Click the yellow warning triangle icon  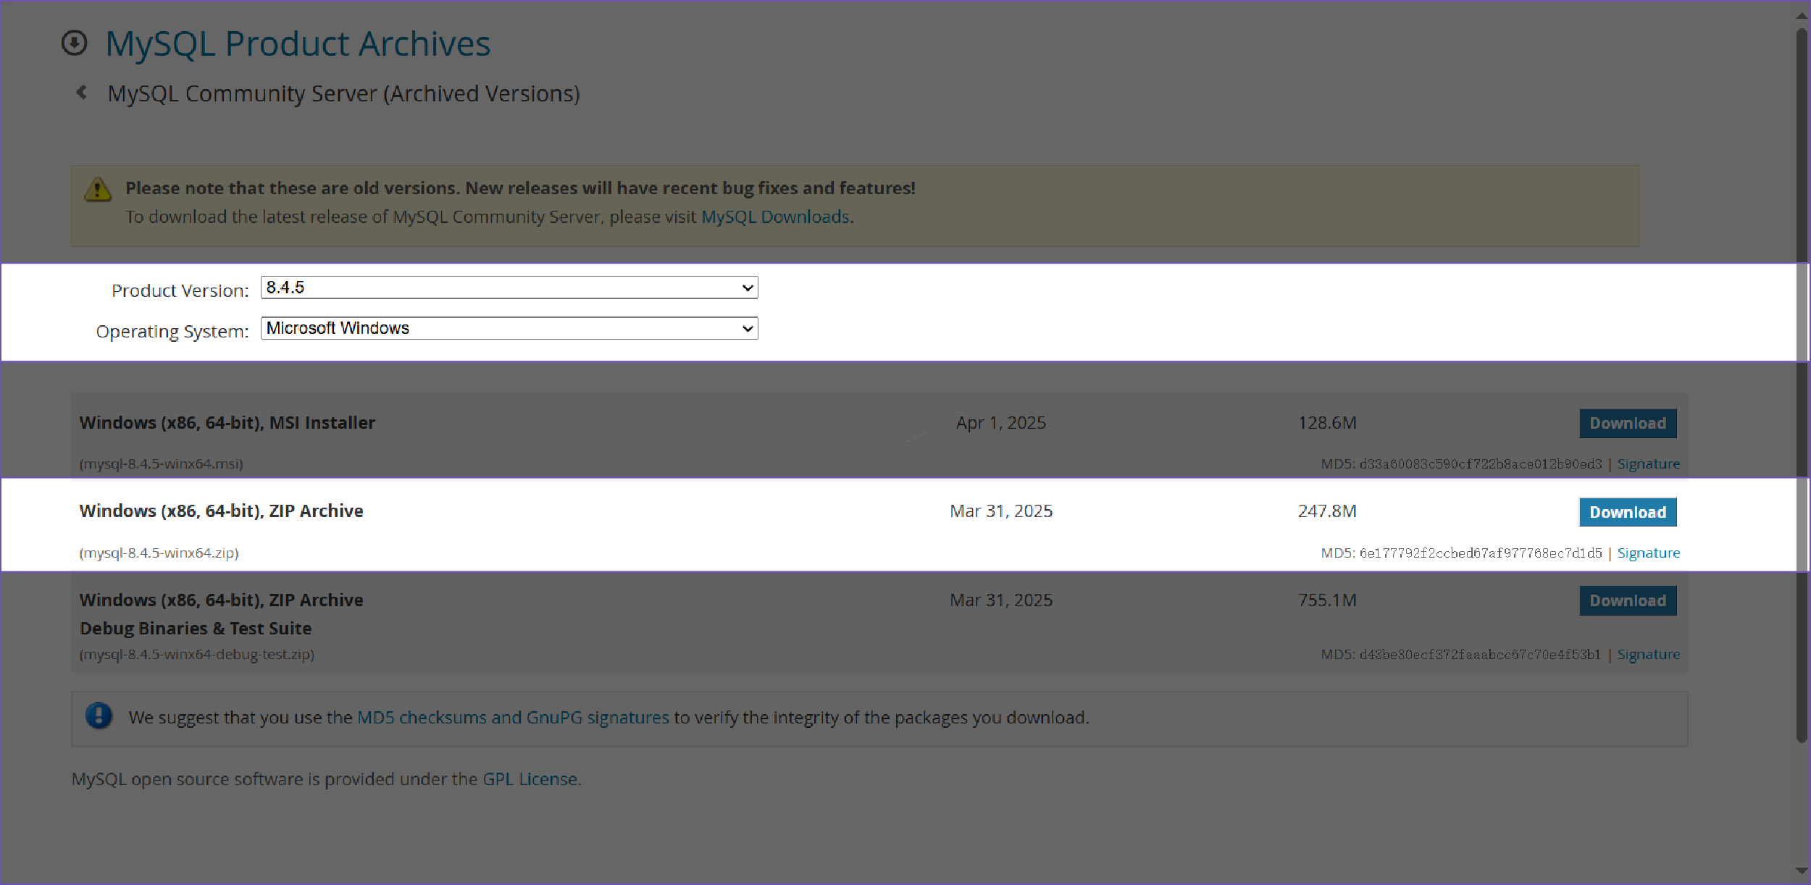98,189
